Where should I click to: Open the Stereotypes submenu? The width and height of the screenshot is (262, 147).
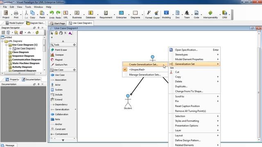click(194, 54)
